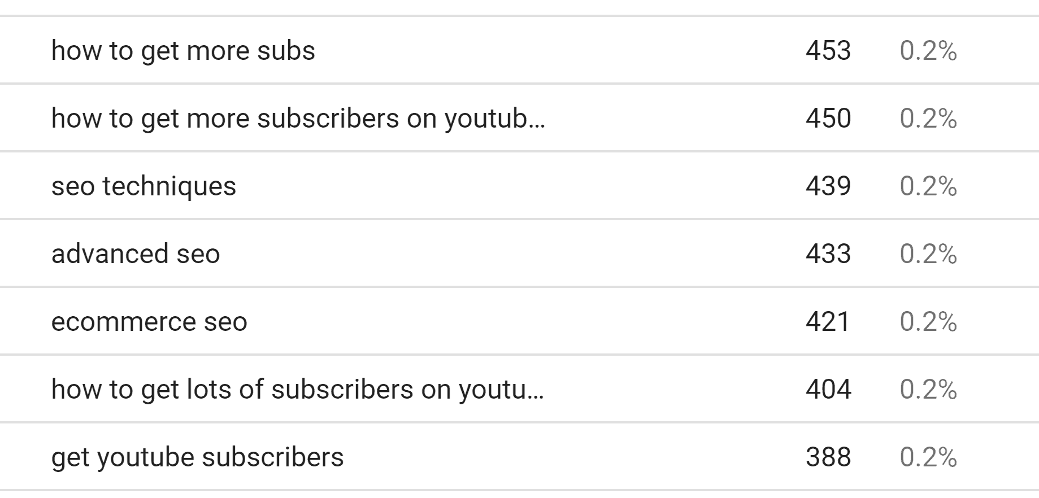Open the 'ecommerce seo' search term
The height and width of the screenshot is (498, 1039).
click(149, 322)
